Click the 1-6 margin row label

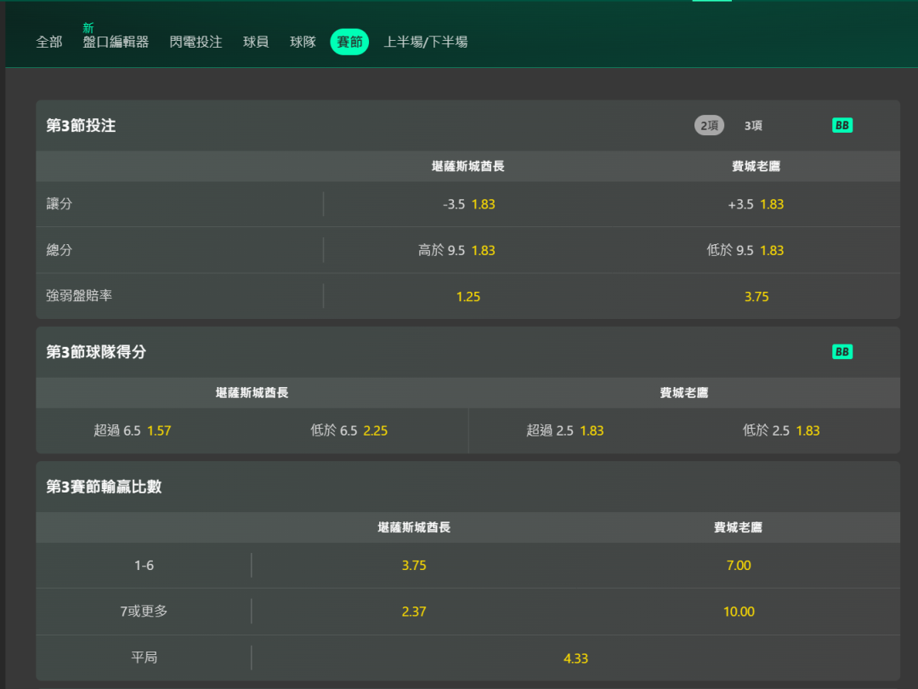[x=144, y=566]
